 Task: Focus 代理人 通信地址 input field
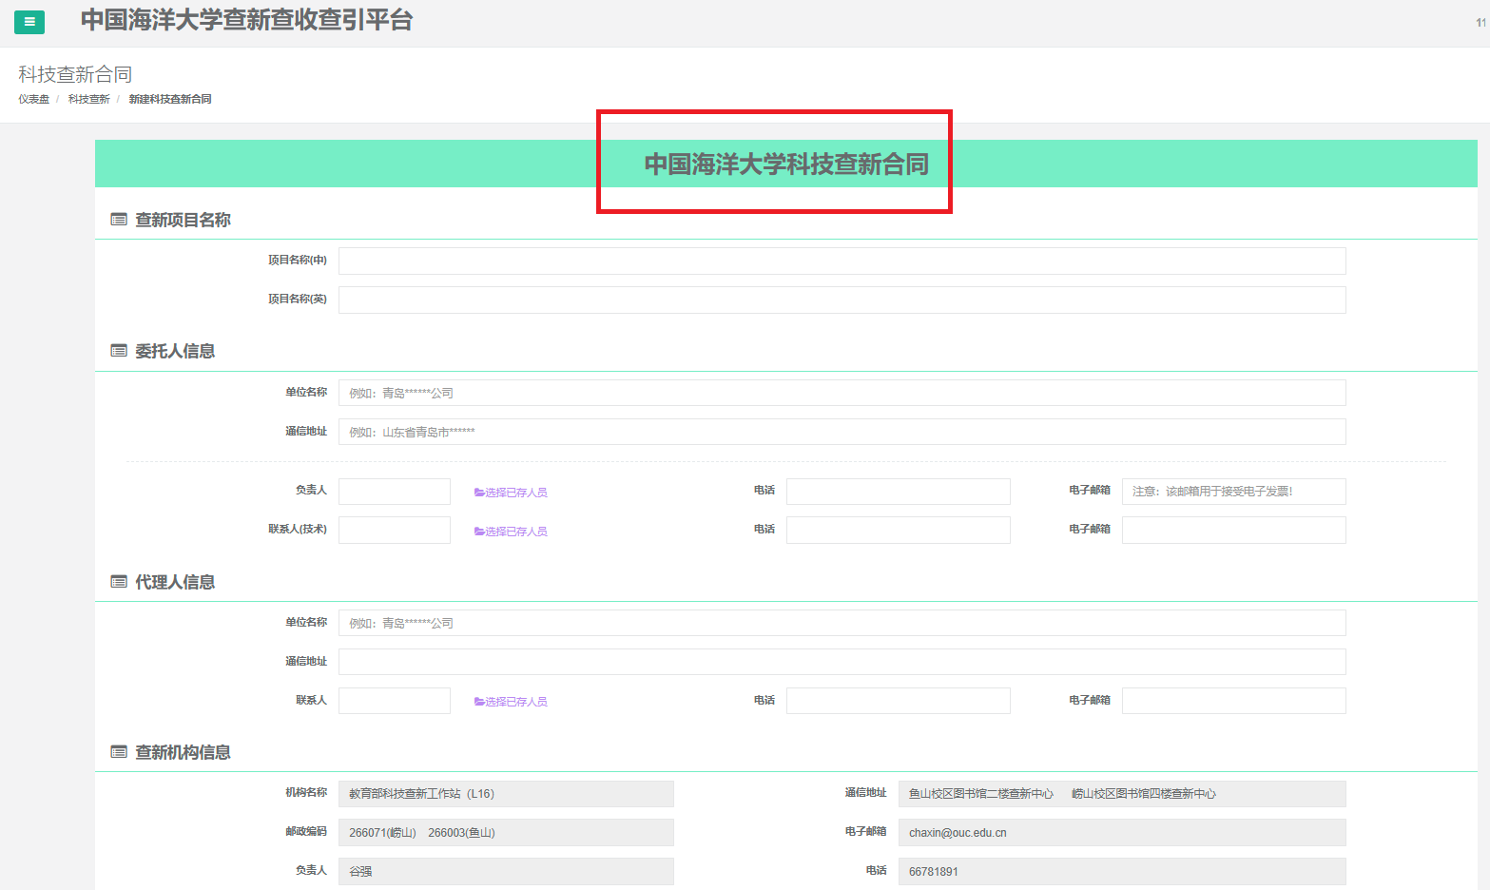pos(842,662)
